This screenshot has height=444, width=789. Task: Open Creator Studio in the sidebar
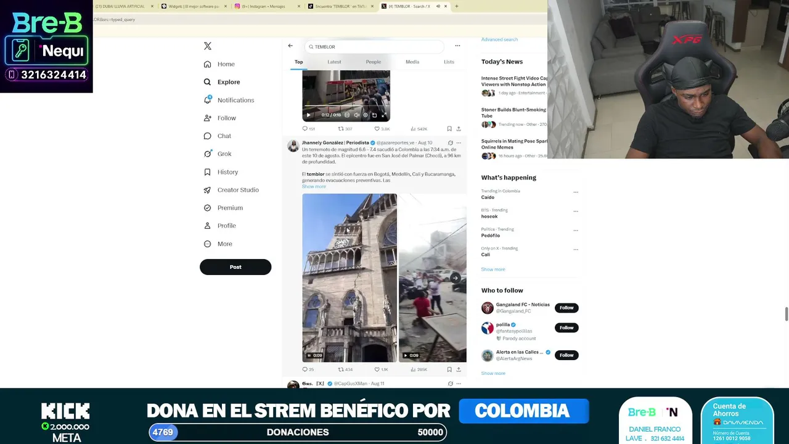[231, 190]
